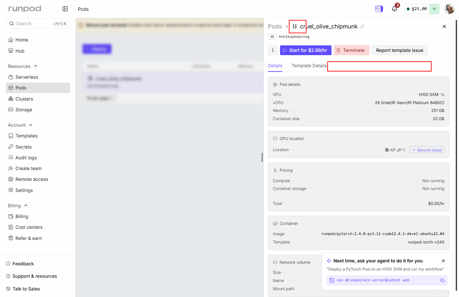Copy the npx mcp-server command

click(442, 280)
